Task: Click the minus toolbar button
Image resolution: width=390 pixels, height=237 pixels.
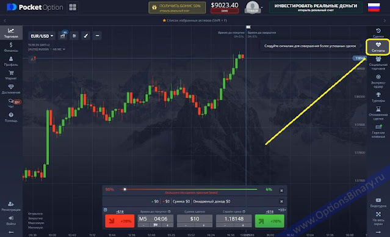Action: pos(97,35)
